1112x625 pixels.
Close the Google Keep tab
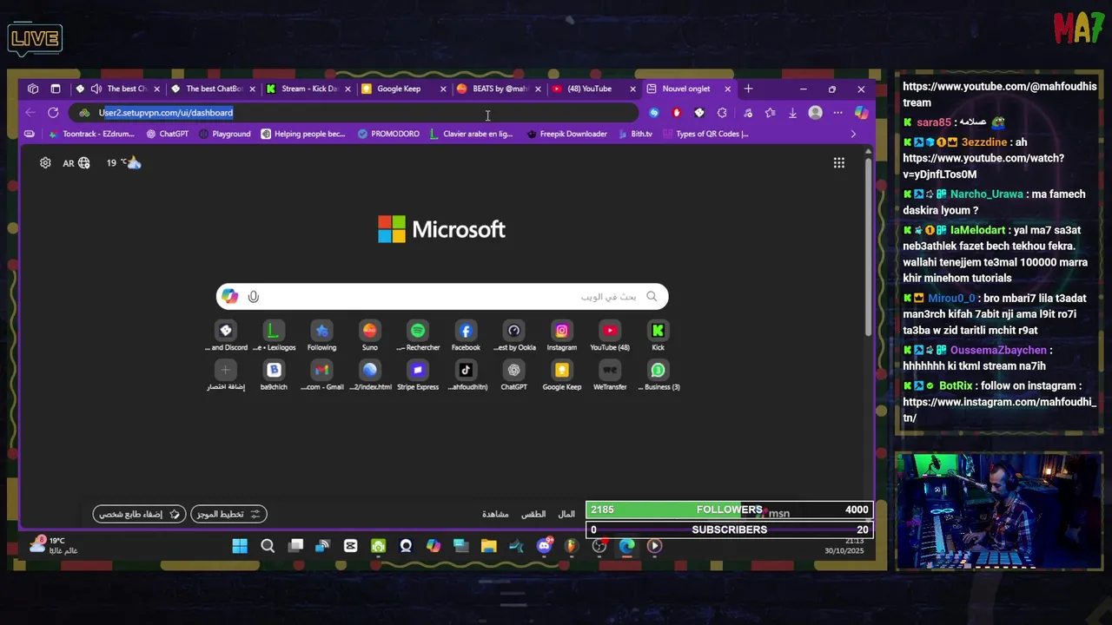(443, 89)
